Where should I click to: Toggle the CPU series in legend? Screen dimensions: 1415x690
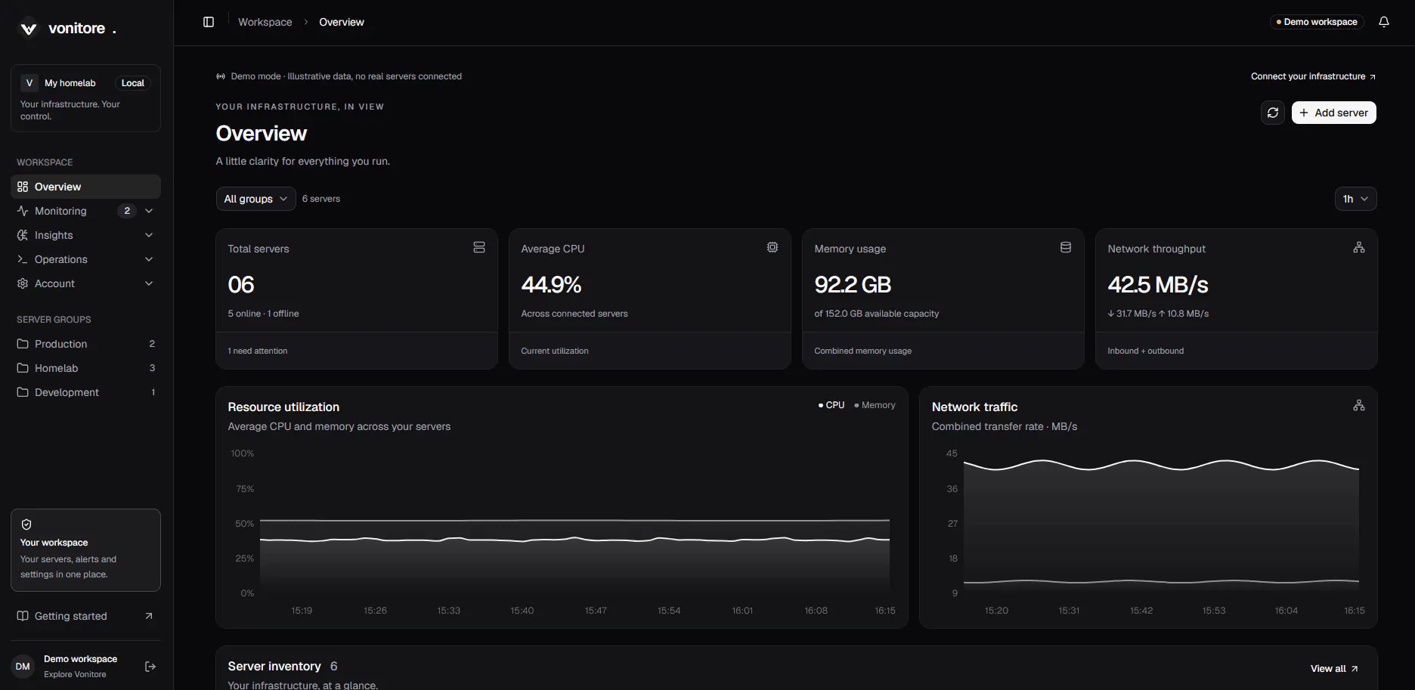(x=831, y=405)
